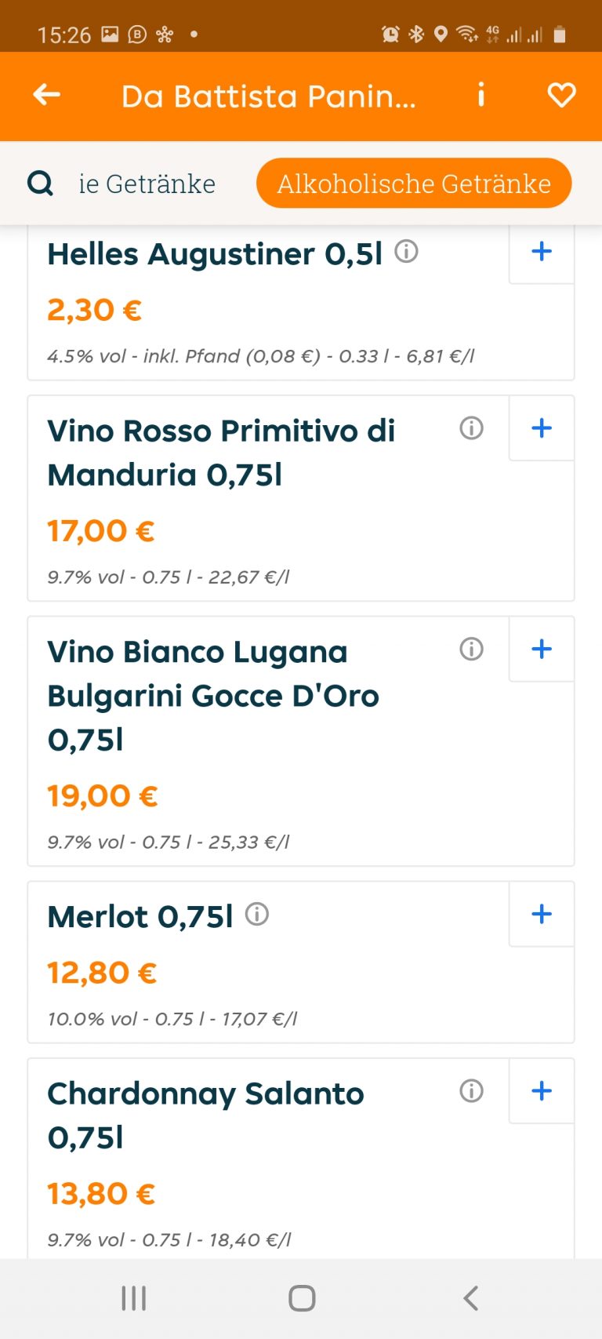Tap the back arrow in the header
602x1339 pixels.
(47, 95)
